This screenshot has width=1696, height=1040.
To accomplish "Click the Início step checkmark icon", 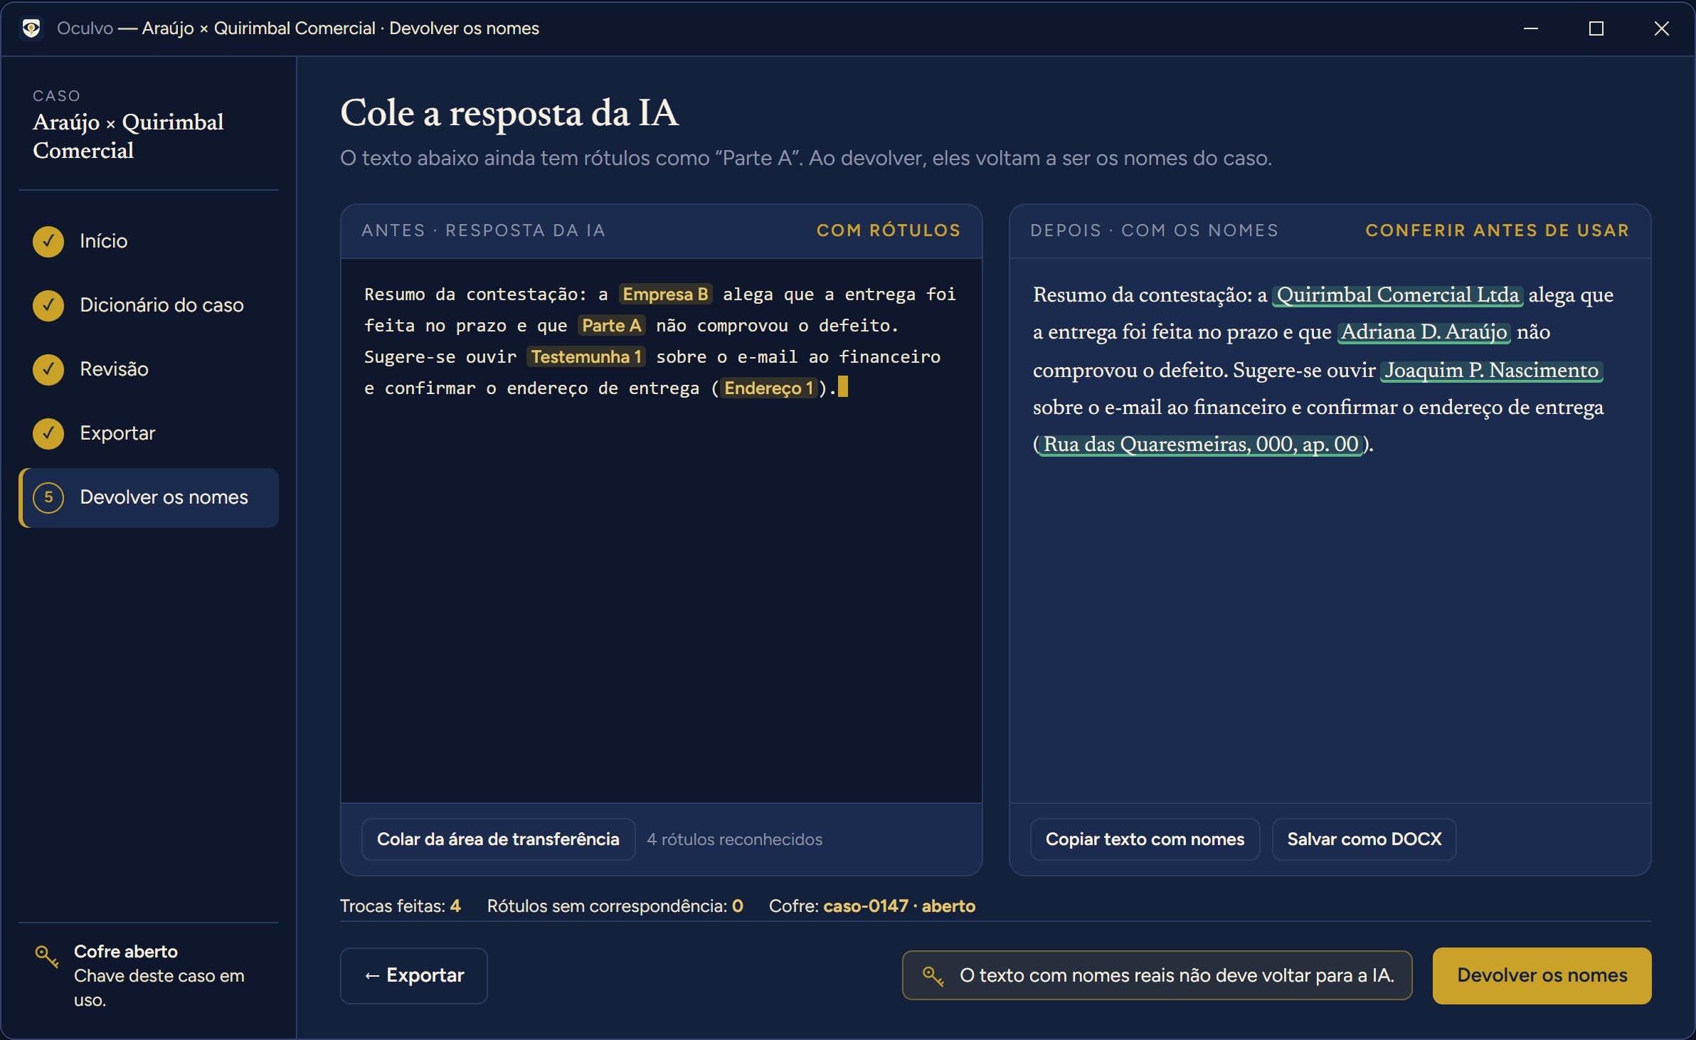I will coord(48,241).
